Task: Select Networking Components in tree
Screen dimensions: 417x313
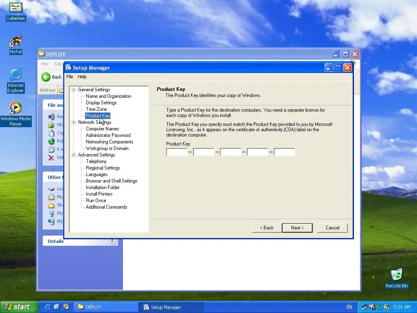Action: (x=109, y=142)
